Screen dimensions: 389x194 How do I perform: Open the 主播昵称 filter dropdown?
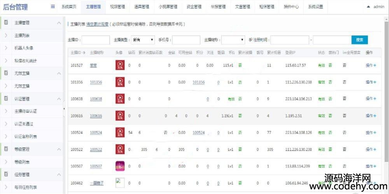(233, 40)
